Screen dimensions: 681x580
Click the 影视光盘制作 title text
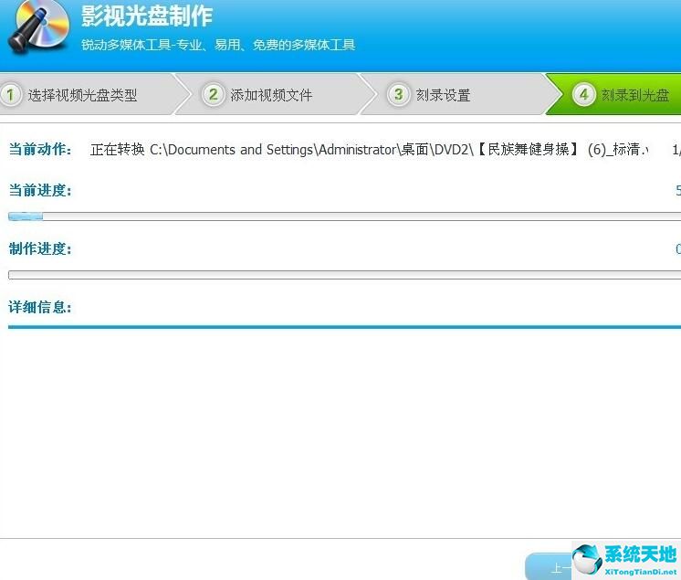146,16
